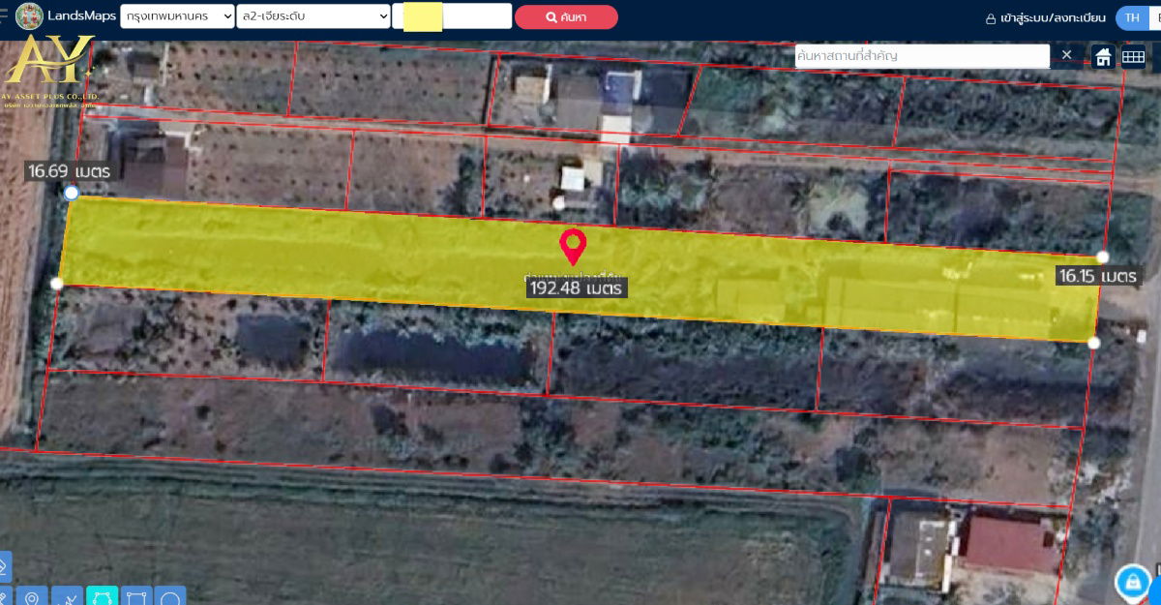Open the hamburger menu beside LandsMaps logo
Viewport: 1161px width, 605px height.
pyautogui.click(x=4, y=16)
